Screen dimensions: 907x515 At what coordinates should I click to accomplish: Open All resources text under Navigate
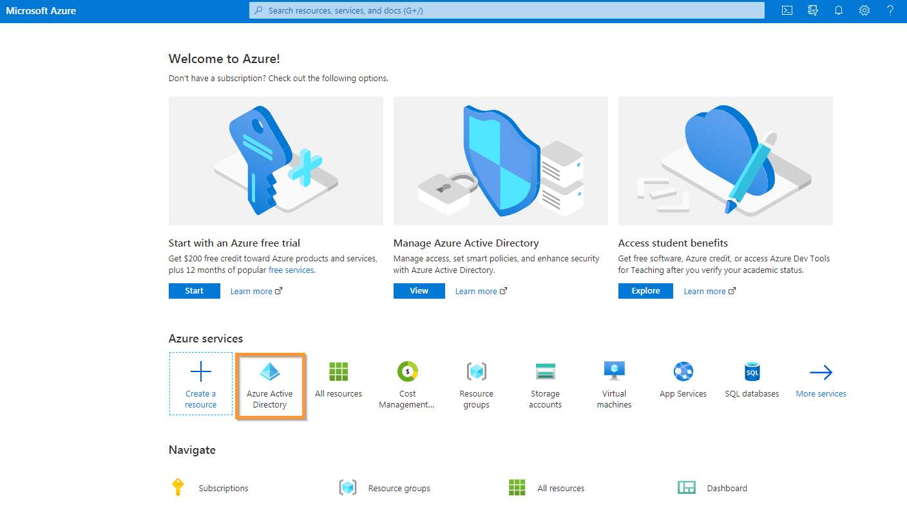561,489
